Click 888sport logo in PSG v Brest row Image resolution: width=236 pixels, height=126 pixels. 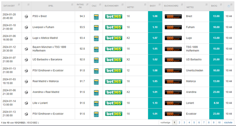[x=173, y=16]
